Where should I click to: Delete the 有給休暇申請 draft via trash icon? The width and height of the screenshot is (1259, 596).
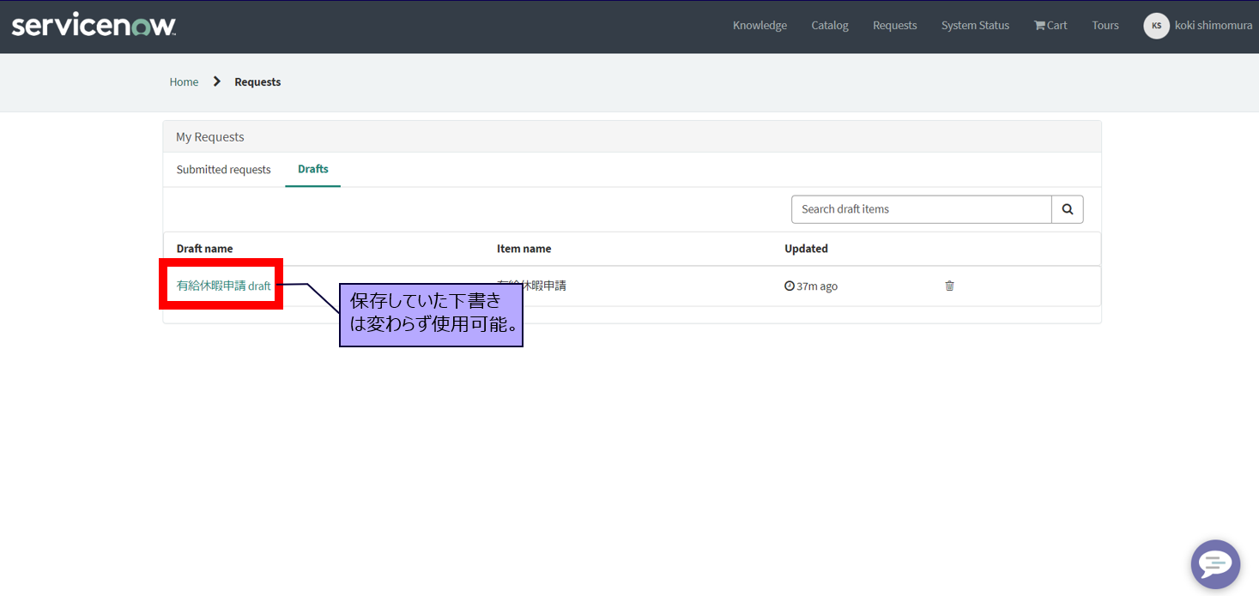[949, 286]
